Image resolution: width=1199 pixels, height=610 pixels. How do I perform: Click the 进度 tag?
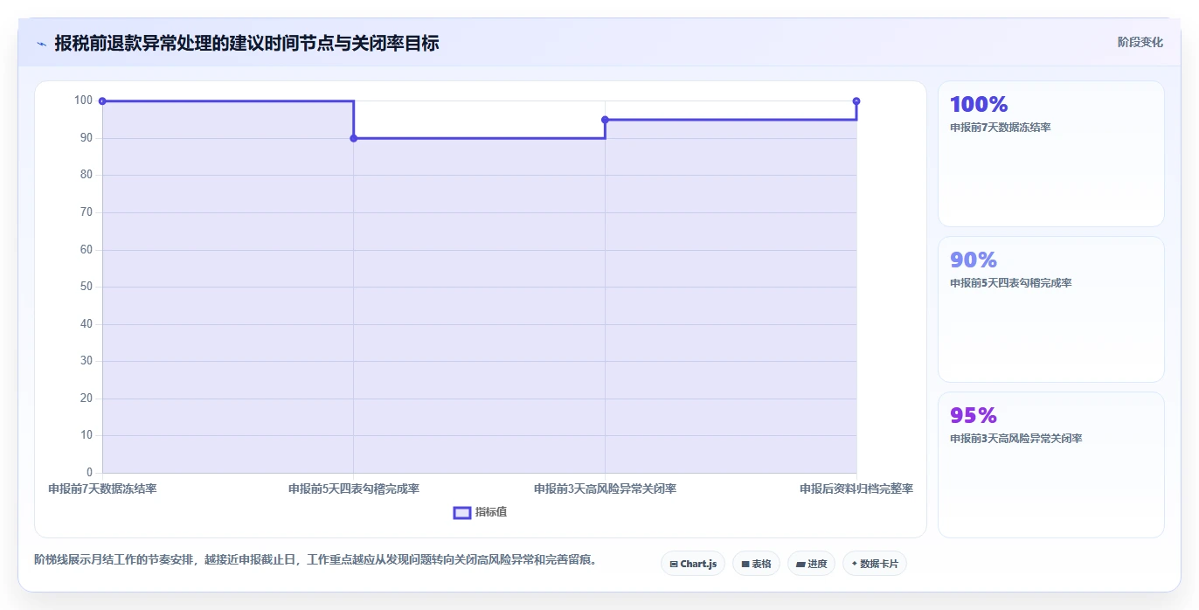[x=811, y=564]
